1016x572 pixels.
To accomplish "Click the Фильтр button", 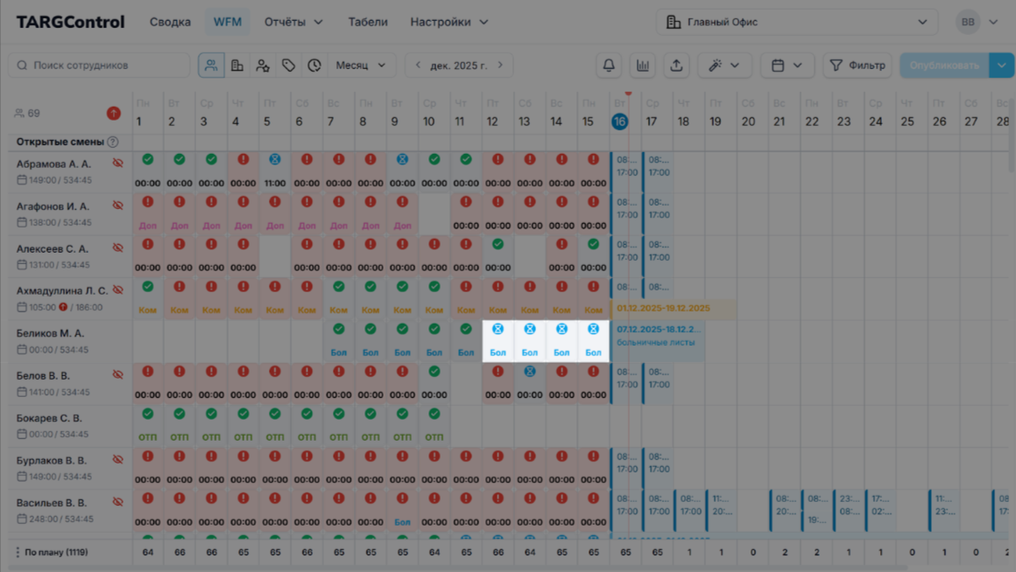I will click(x=857, y=66).
